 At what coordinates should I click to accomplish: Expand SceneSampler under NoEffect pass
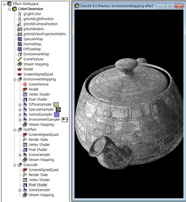[20, 155]
